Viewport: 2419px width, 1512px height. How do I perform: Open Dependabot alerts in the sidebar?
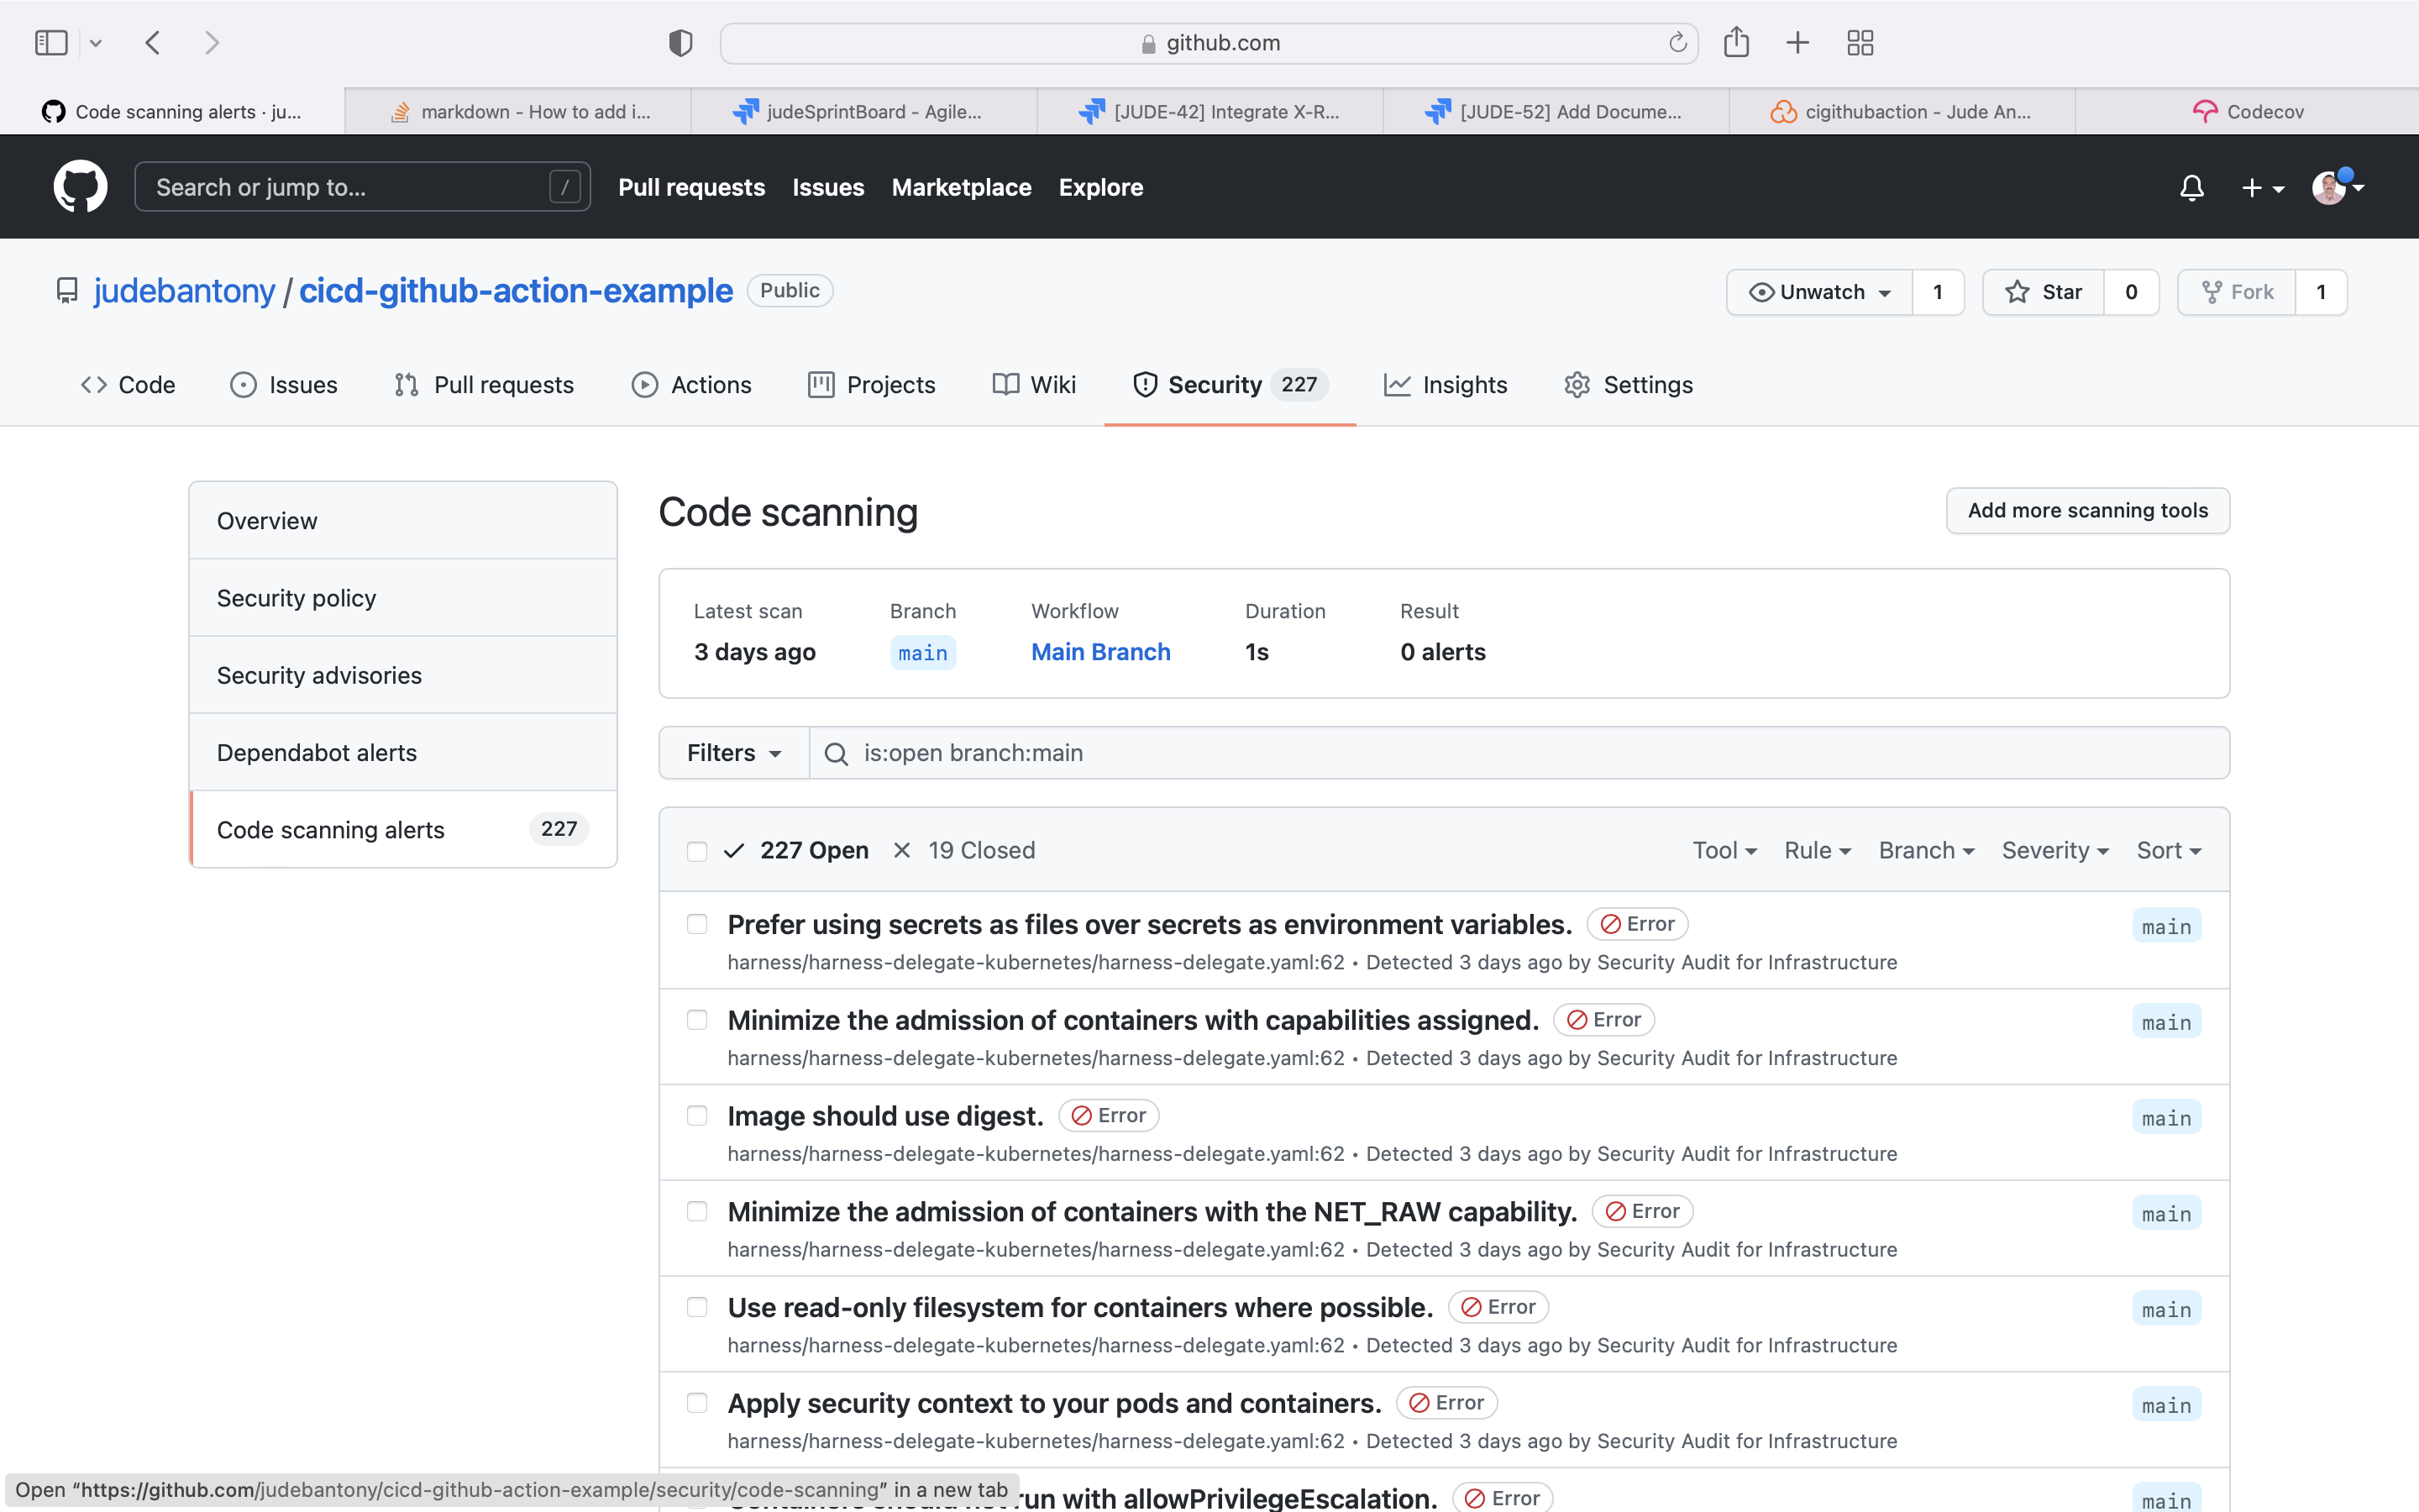point(317,753)
